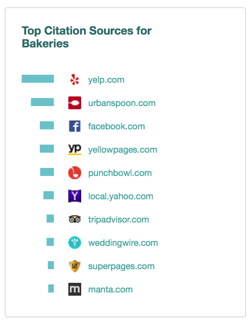Screen dimensions: 250x323
Task: Click the TripAdvisor owl icon
Action: pos(75,219)
